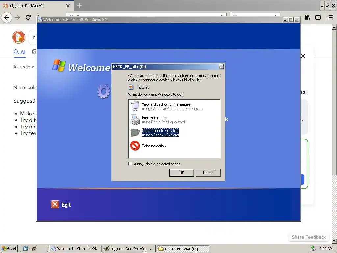Click Share Feedback link
The image size is (337, 253).
(x=309, y=237)
